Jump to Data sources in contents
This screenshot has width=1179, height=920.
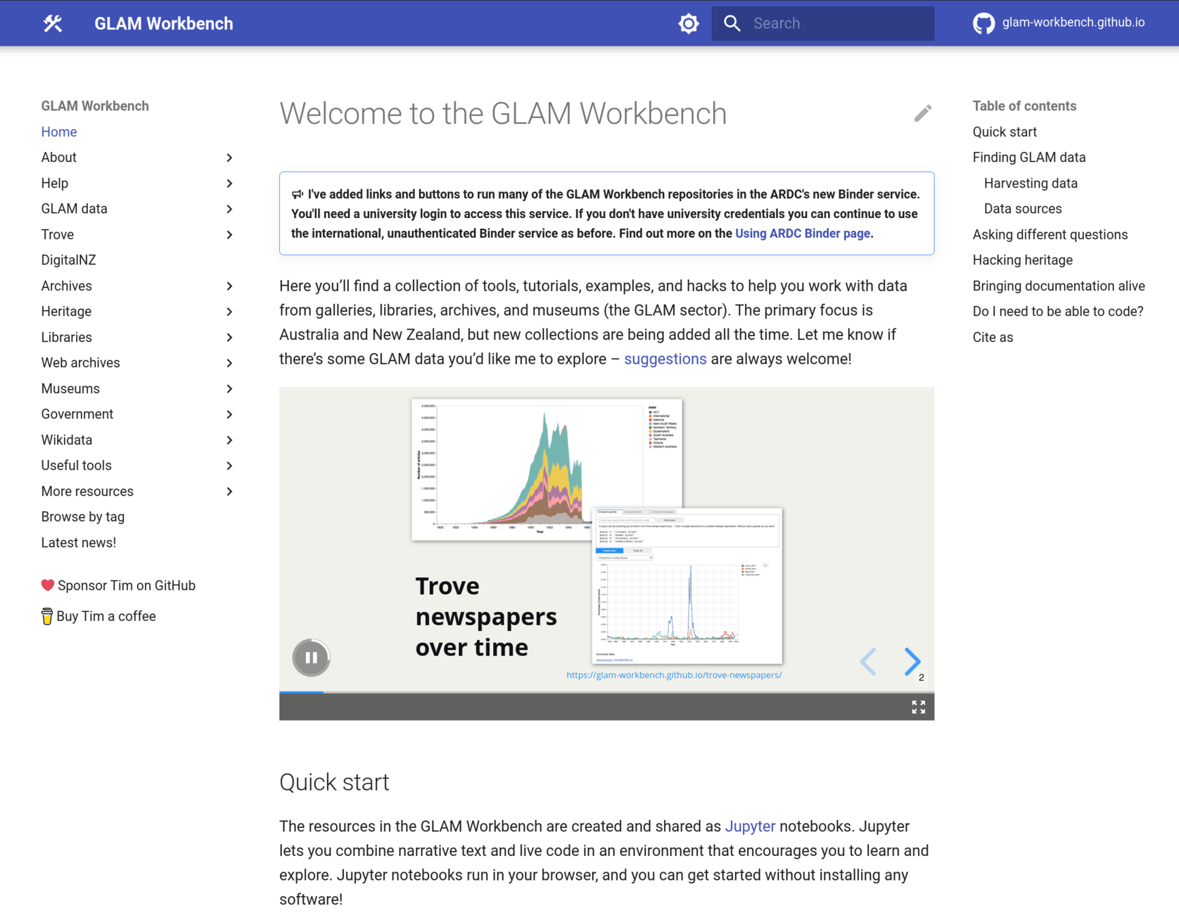(x=1022, y=209)
